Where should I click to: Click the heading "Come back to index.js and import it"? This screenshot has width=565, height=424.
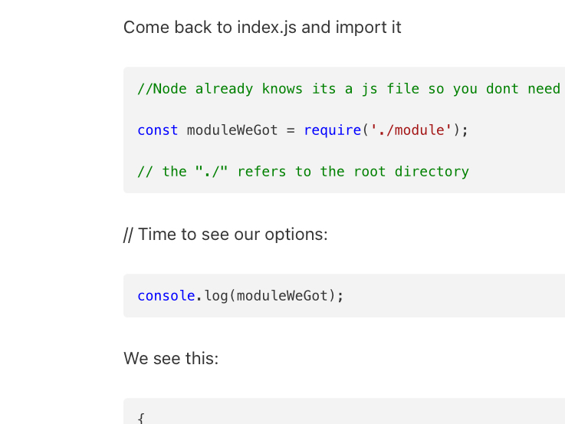click(x=262, y=28)
